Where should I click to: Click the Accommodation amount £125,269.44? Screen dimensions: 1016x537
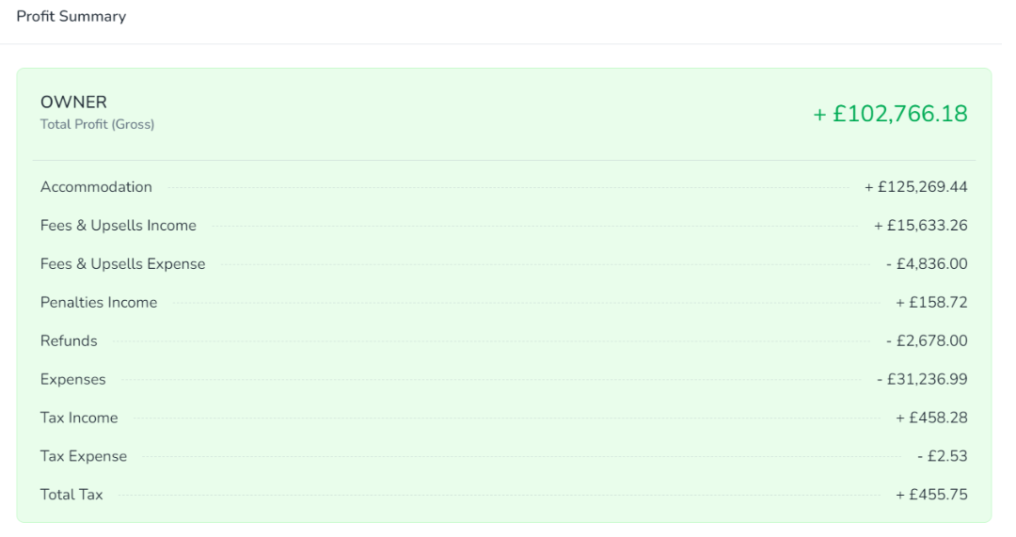click(915, 187)
